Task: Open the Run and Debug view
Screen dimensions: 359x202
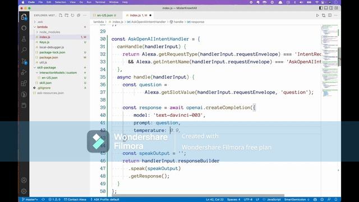Action: pyautogui.click(x=24, y=72)
